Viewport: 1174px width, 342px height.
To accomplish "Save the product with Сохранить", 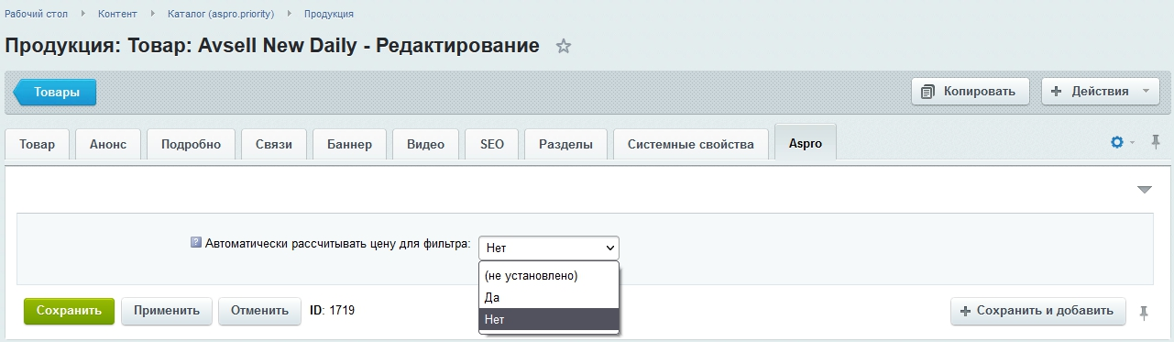I will [69, 311].
